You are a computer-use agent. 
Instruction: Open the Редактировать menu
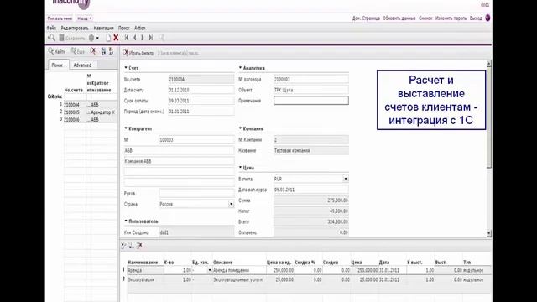(x=75, y=28)
